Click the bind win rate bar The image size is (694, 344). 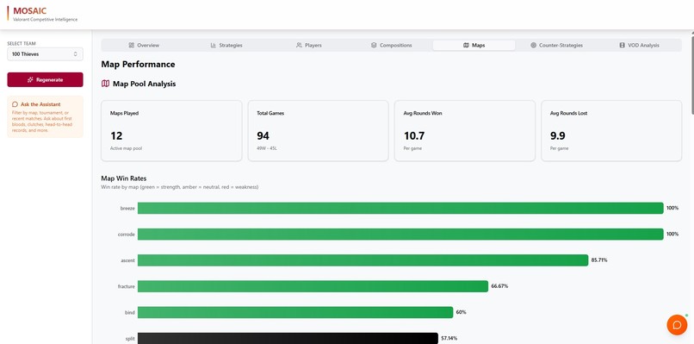[x=295, y=312]
